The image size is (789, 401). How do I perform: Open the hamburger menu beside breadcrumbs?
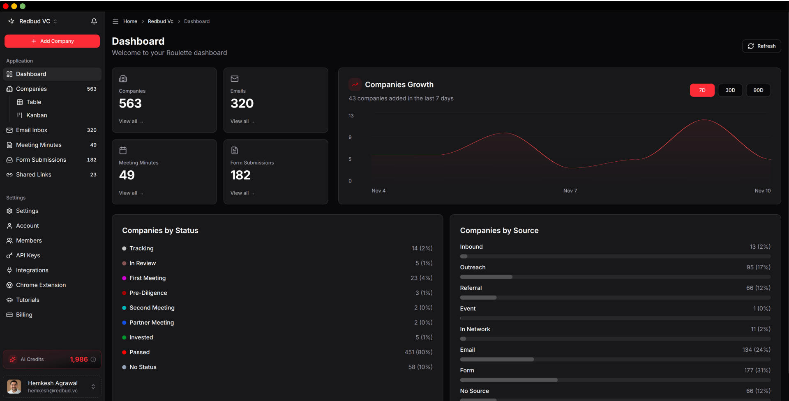pyautogui.click(x=115, y=21)
